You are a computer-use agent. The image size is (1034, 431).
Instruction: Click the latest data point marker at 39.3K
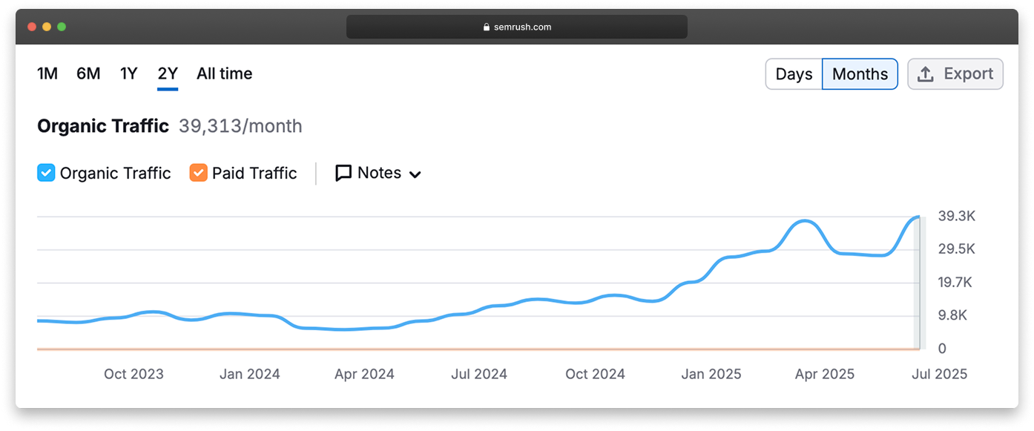pos(919,217)
